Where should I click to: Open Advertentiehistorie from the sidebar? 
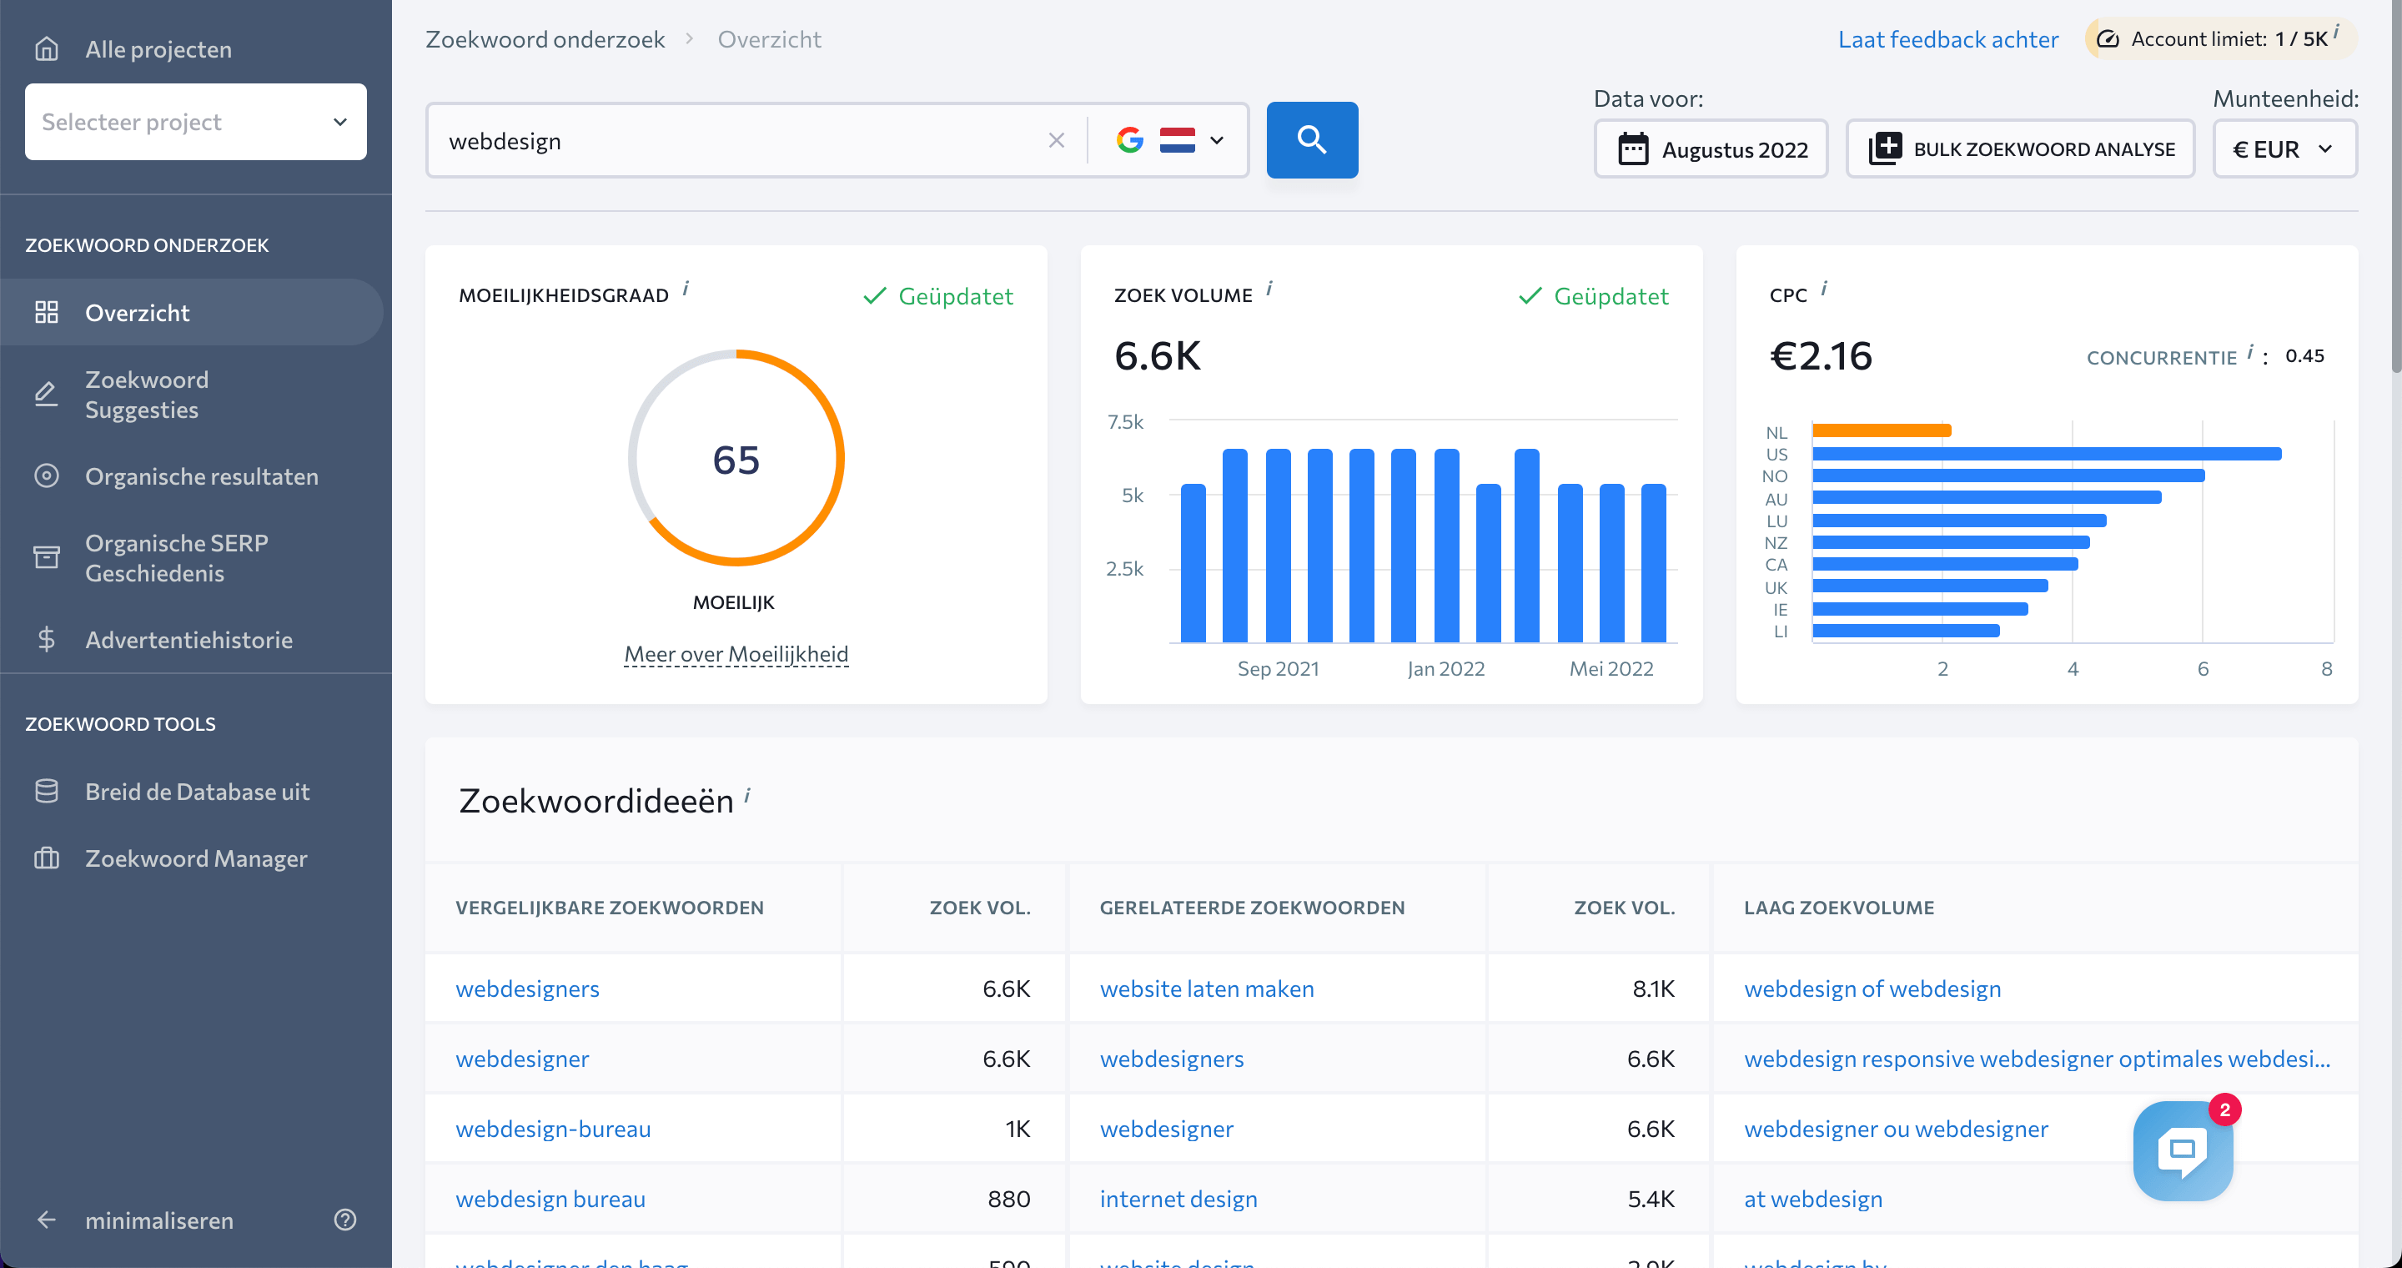pyautogui.click(x=188, y=640)
